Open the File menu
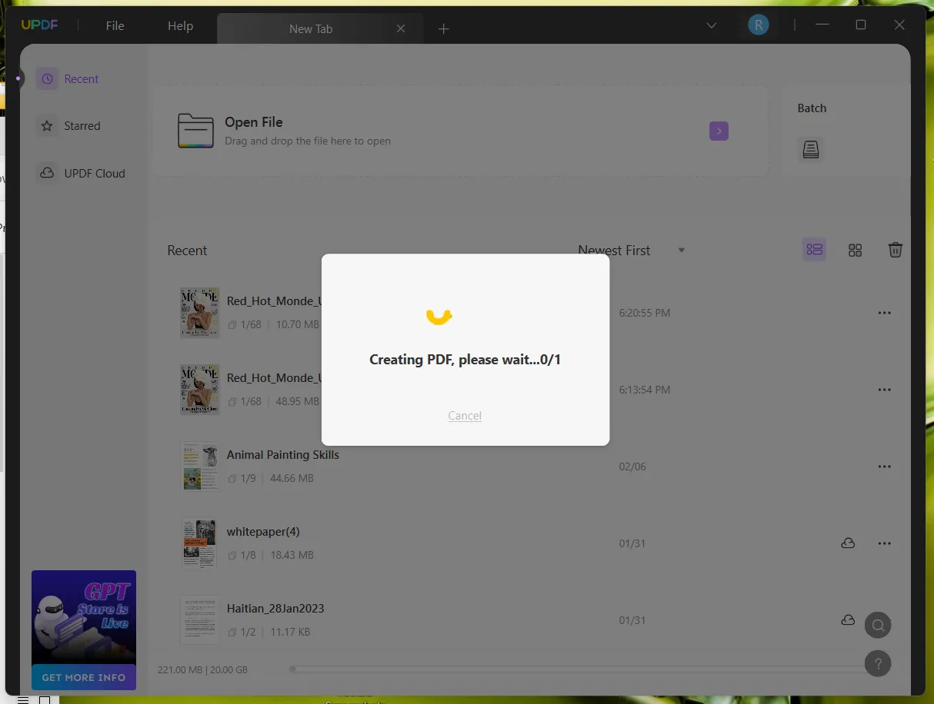This screenshot has width=934, height=704. coord(115,25)
